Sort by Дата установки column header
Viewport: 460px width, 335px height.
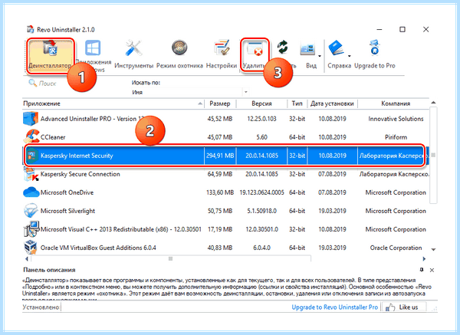(x=333, y=103)
